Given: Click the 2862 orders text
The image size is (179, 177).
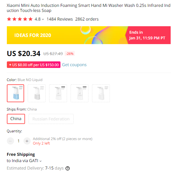Looking at the screenshot, I should (87, 19).
